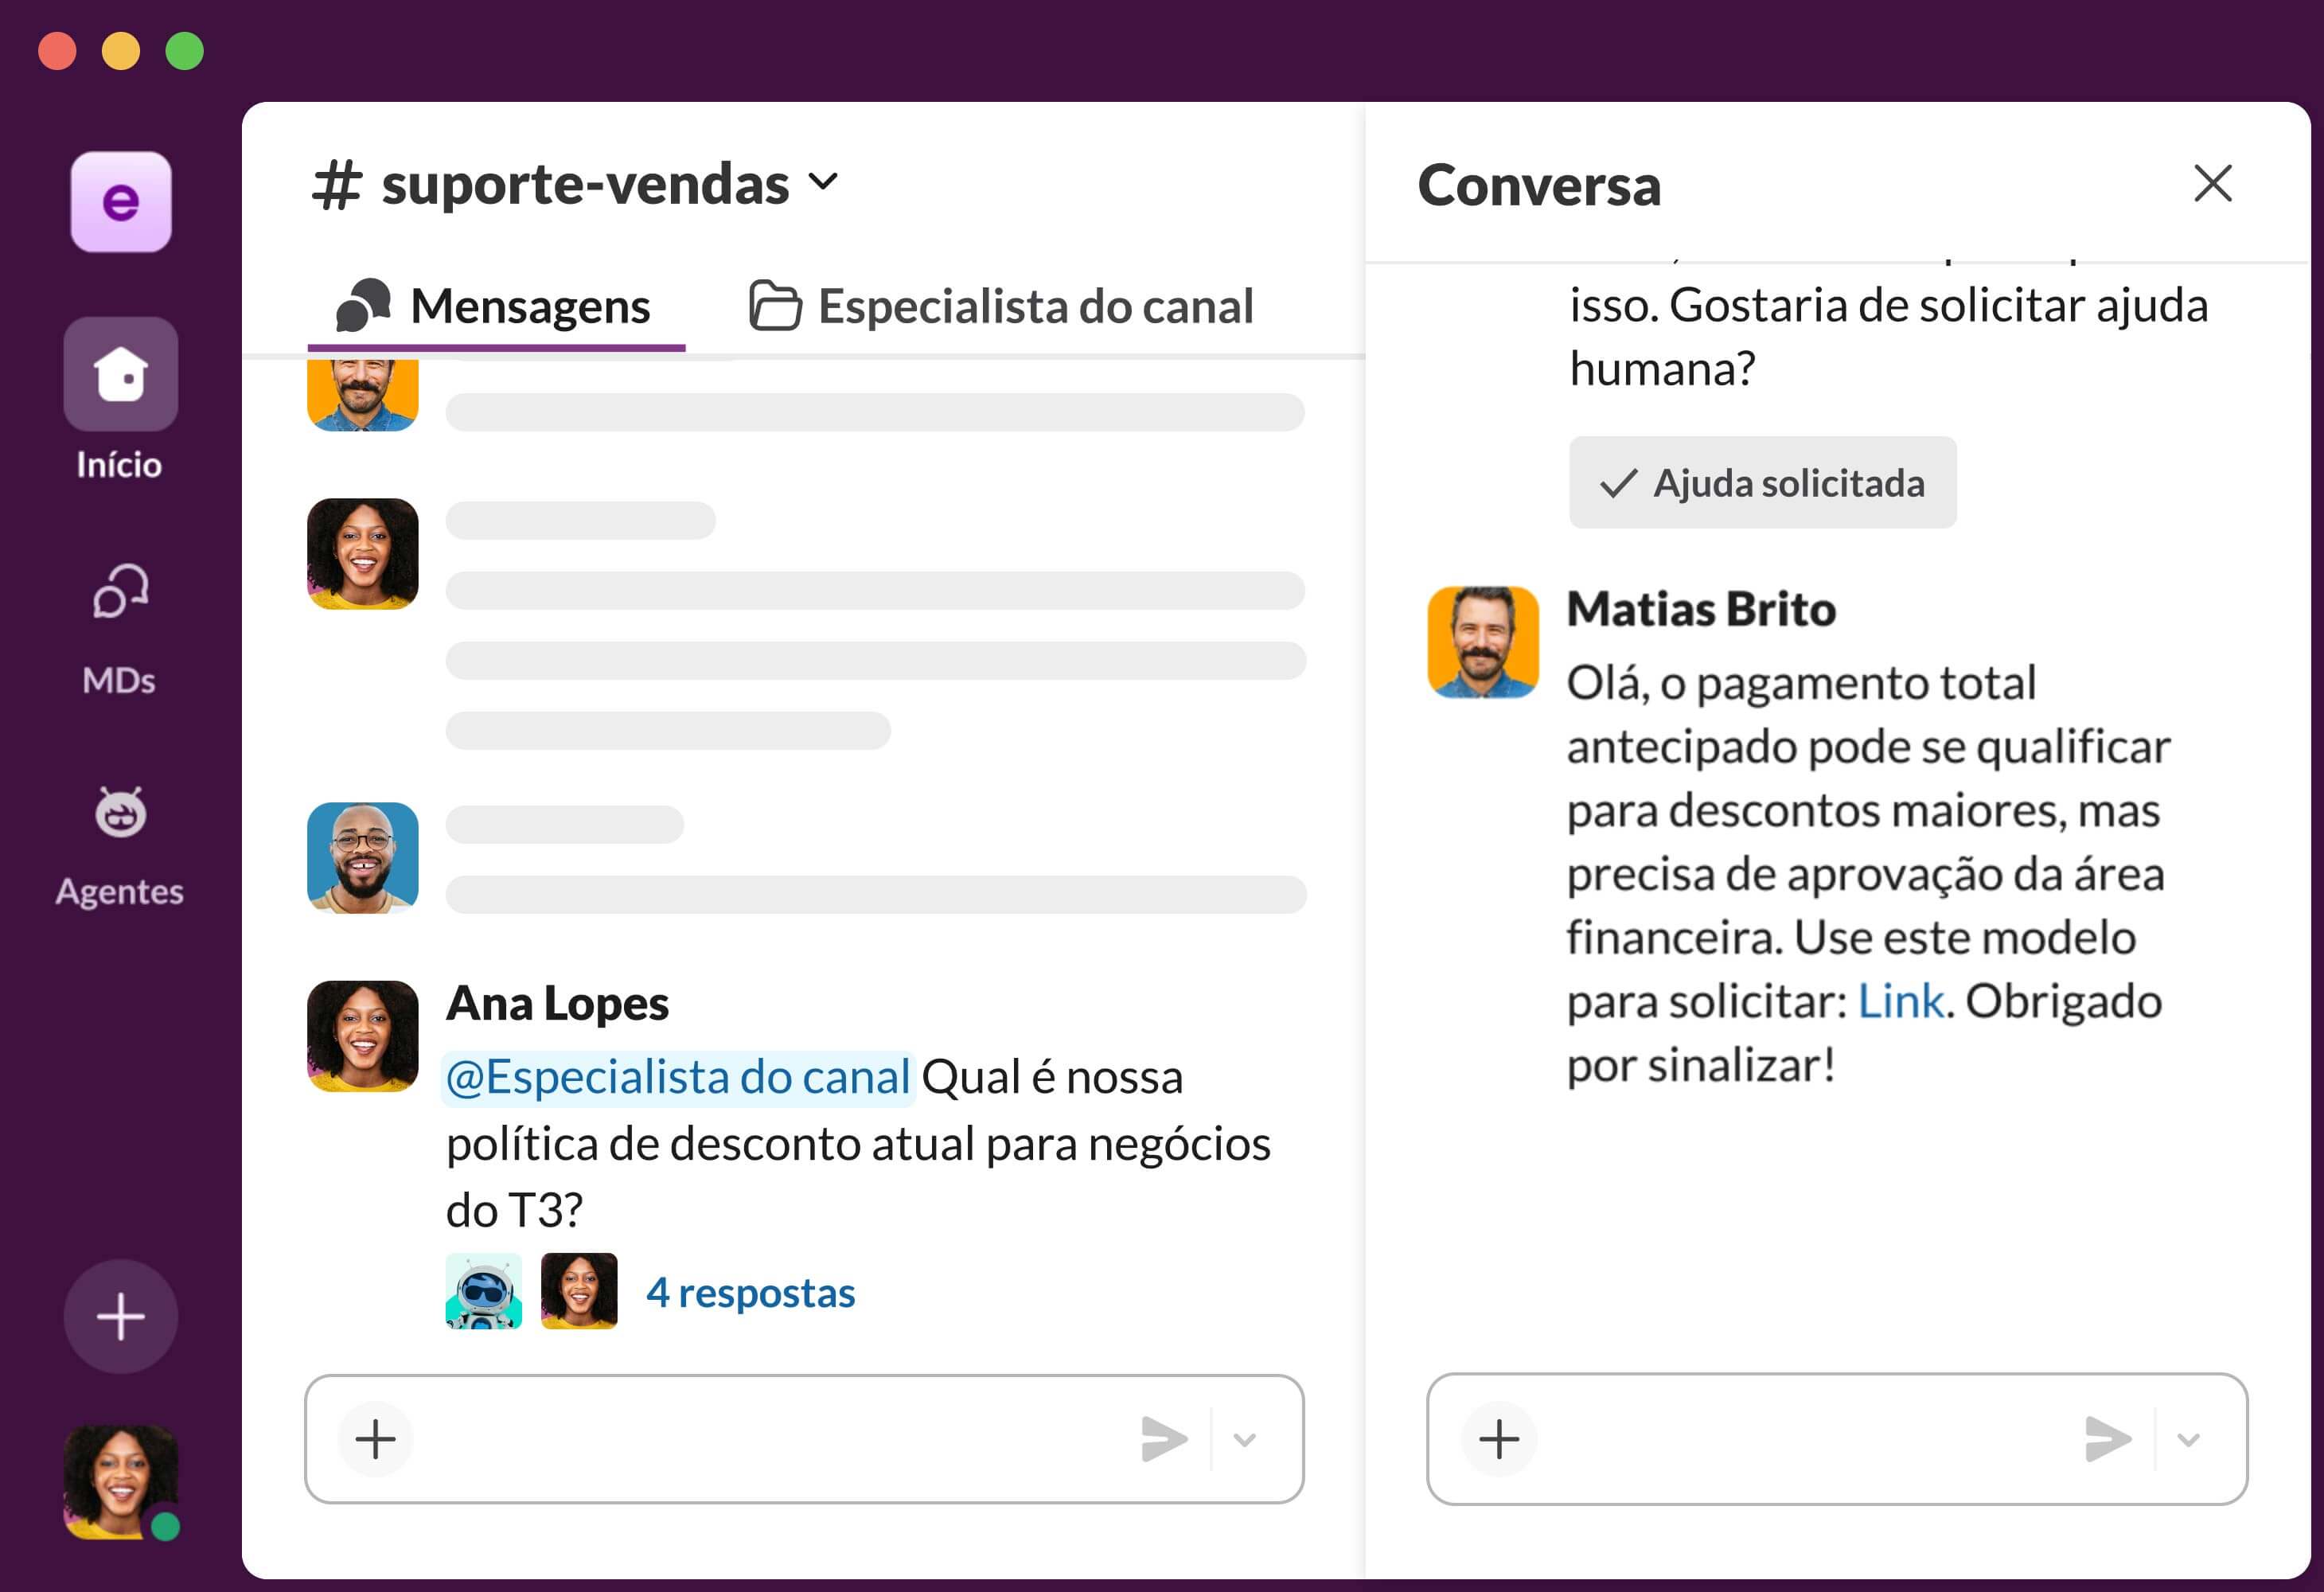Screen dimensions: 2324x1592
Task: Open MDs direct messages in sidebar
Action: (x=120, y=592)
